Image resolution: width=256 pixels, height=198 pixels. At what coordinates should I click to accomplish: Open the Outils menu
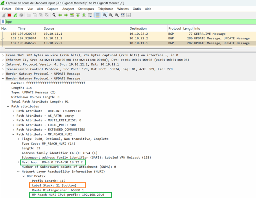click(137, 9)
